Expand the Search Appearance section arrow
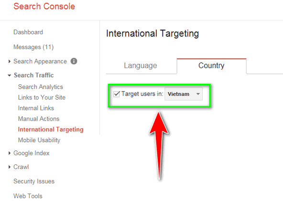The height and width of the screenshot is (201, 283). [x=10, y=61]
